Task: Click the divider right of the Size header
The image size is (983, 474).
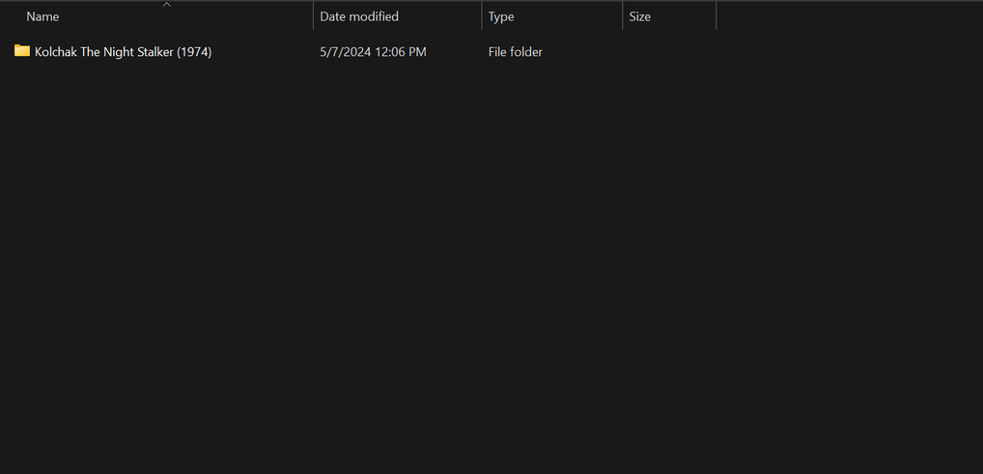Action: click(716, 16)
